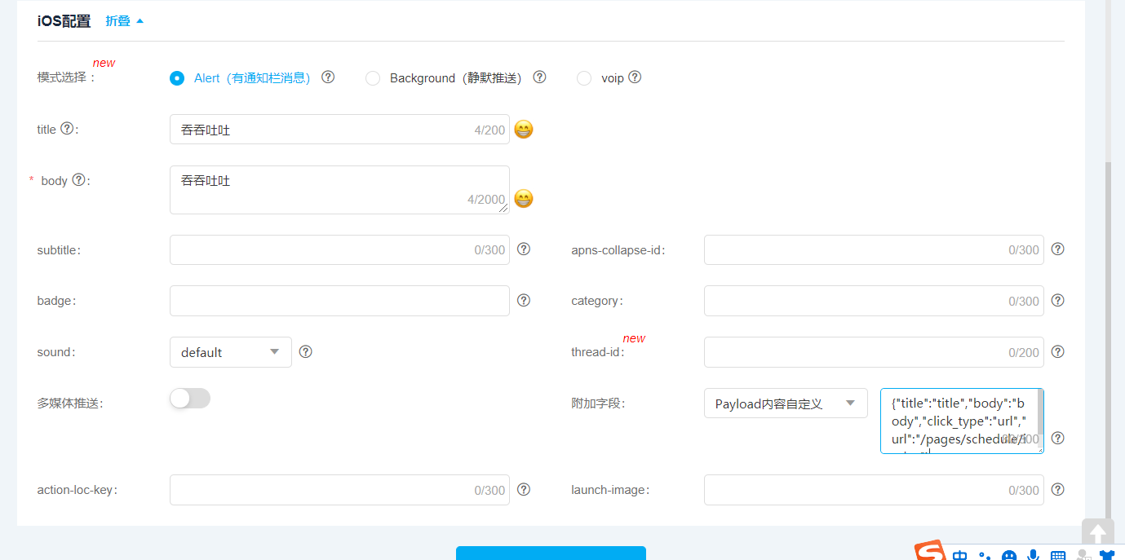Click the blue submit button at the bottom
This screenshot has height=560, width=1125.
[x=551, y=556]
